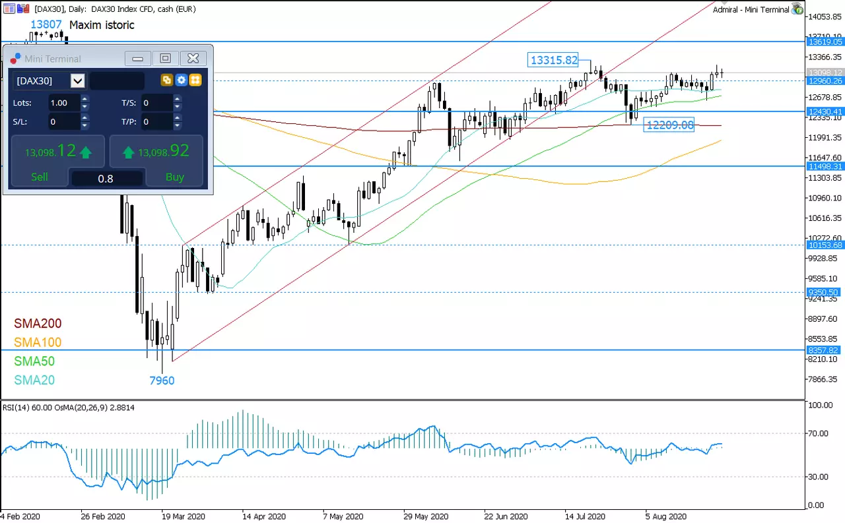Click the T/S input field

156,103
